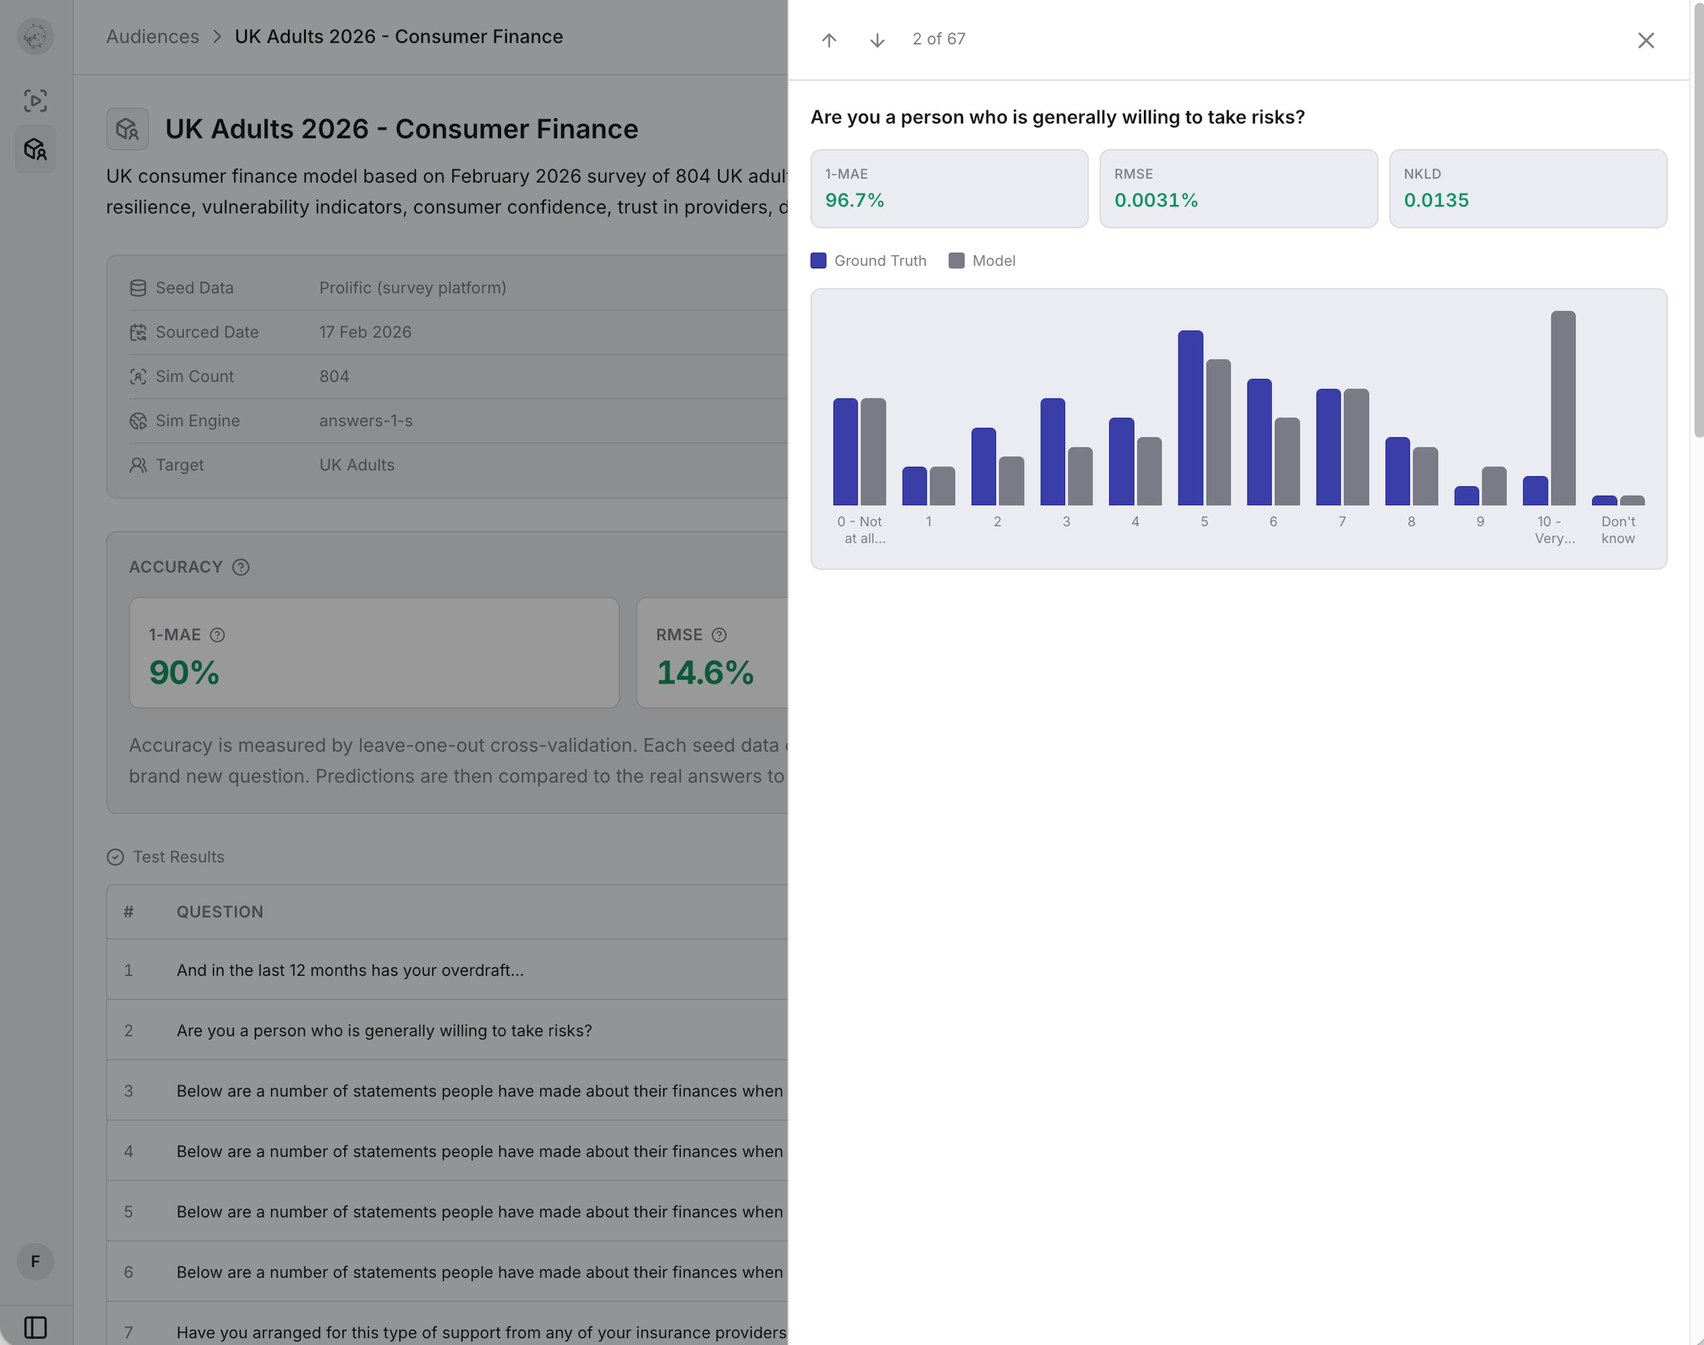Toggle the sidebar panel icon at bottom
The height and width of the screenshot is (1345, 1704).
[x=35, y=1327]
